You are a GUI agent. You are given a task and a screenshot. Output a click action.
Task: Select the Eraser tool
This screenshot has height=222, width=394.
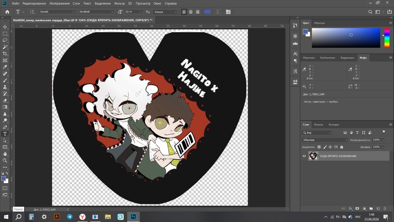click(x=5, y=101)
